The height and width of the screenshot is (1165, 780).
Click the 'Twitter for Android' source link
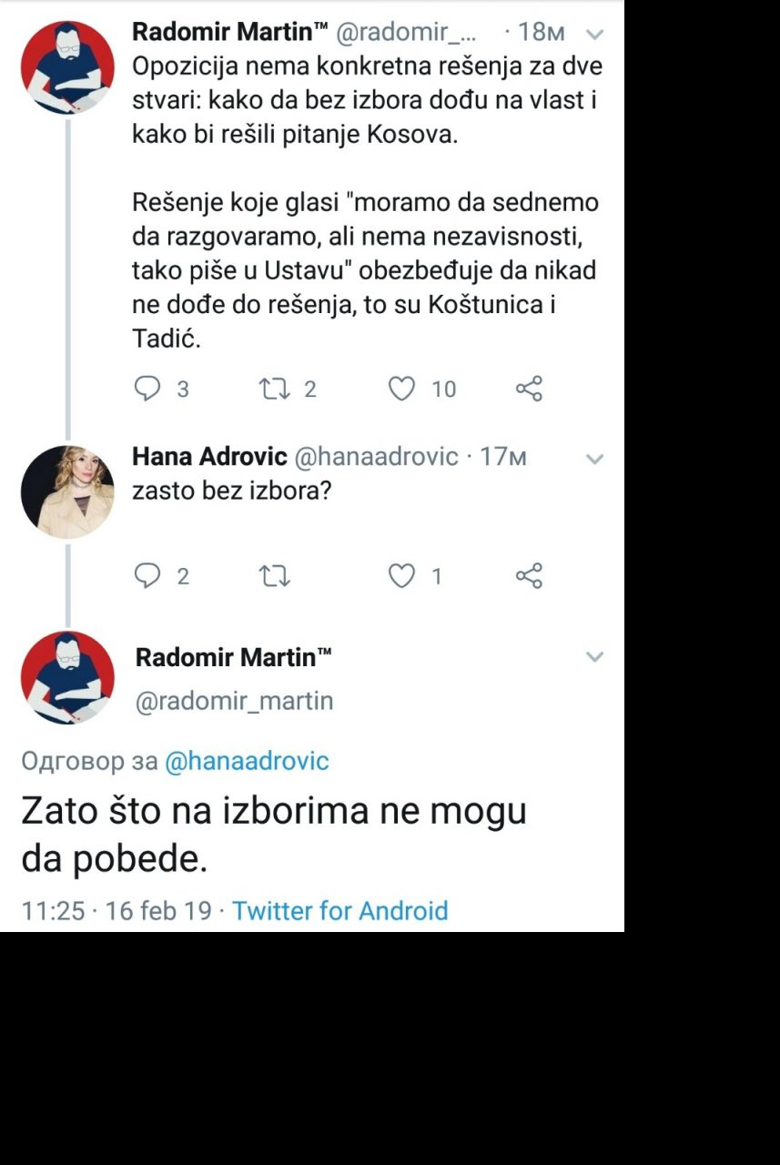[x=339, y=911]
